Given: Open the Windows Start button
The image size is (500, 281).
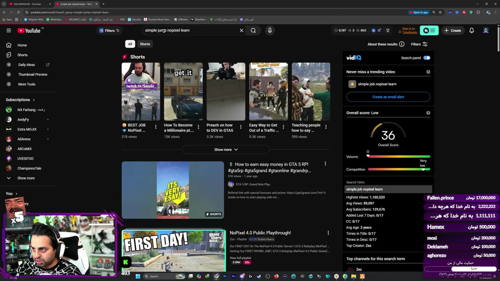Looking at the screenshot, I should pyautogui.click(x=137, y=276).
